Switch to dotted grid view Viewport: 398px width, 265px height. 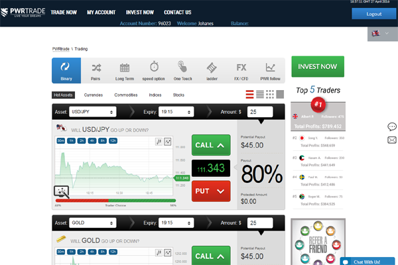coord(270,94)
